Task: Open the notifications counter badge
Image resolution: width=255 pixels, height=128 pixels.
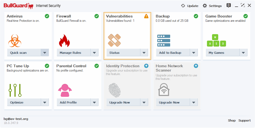Action: point(229,5)
